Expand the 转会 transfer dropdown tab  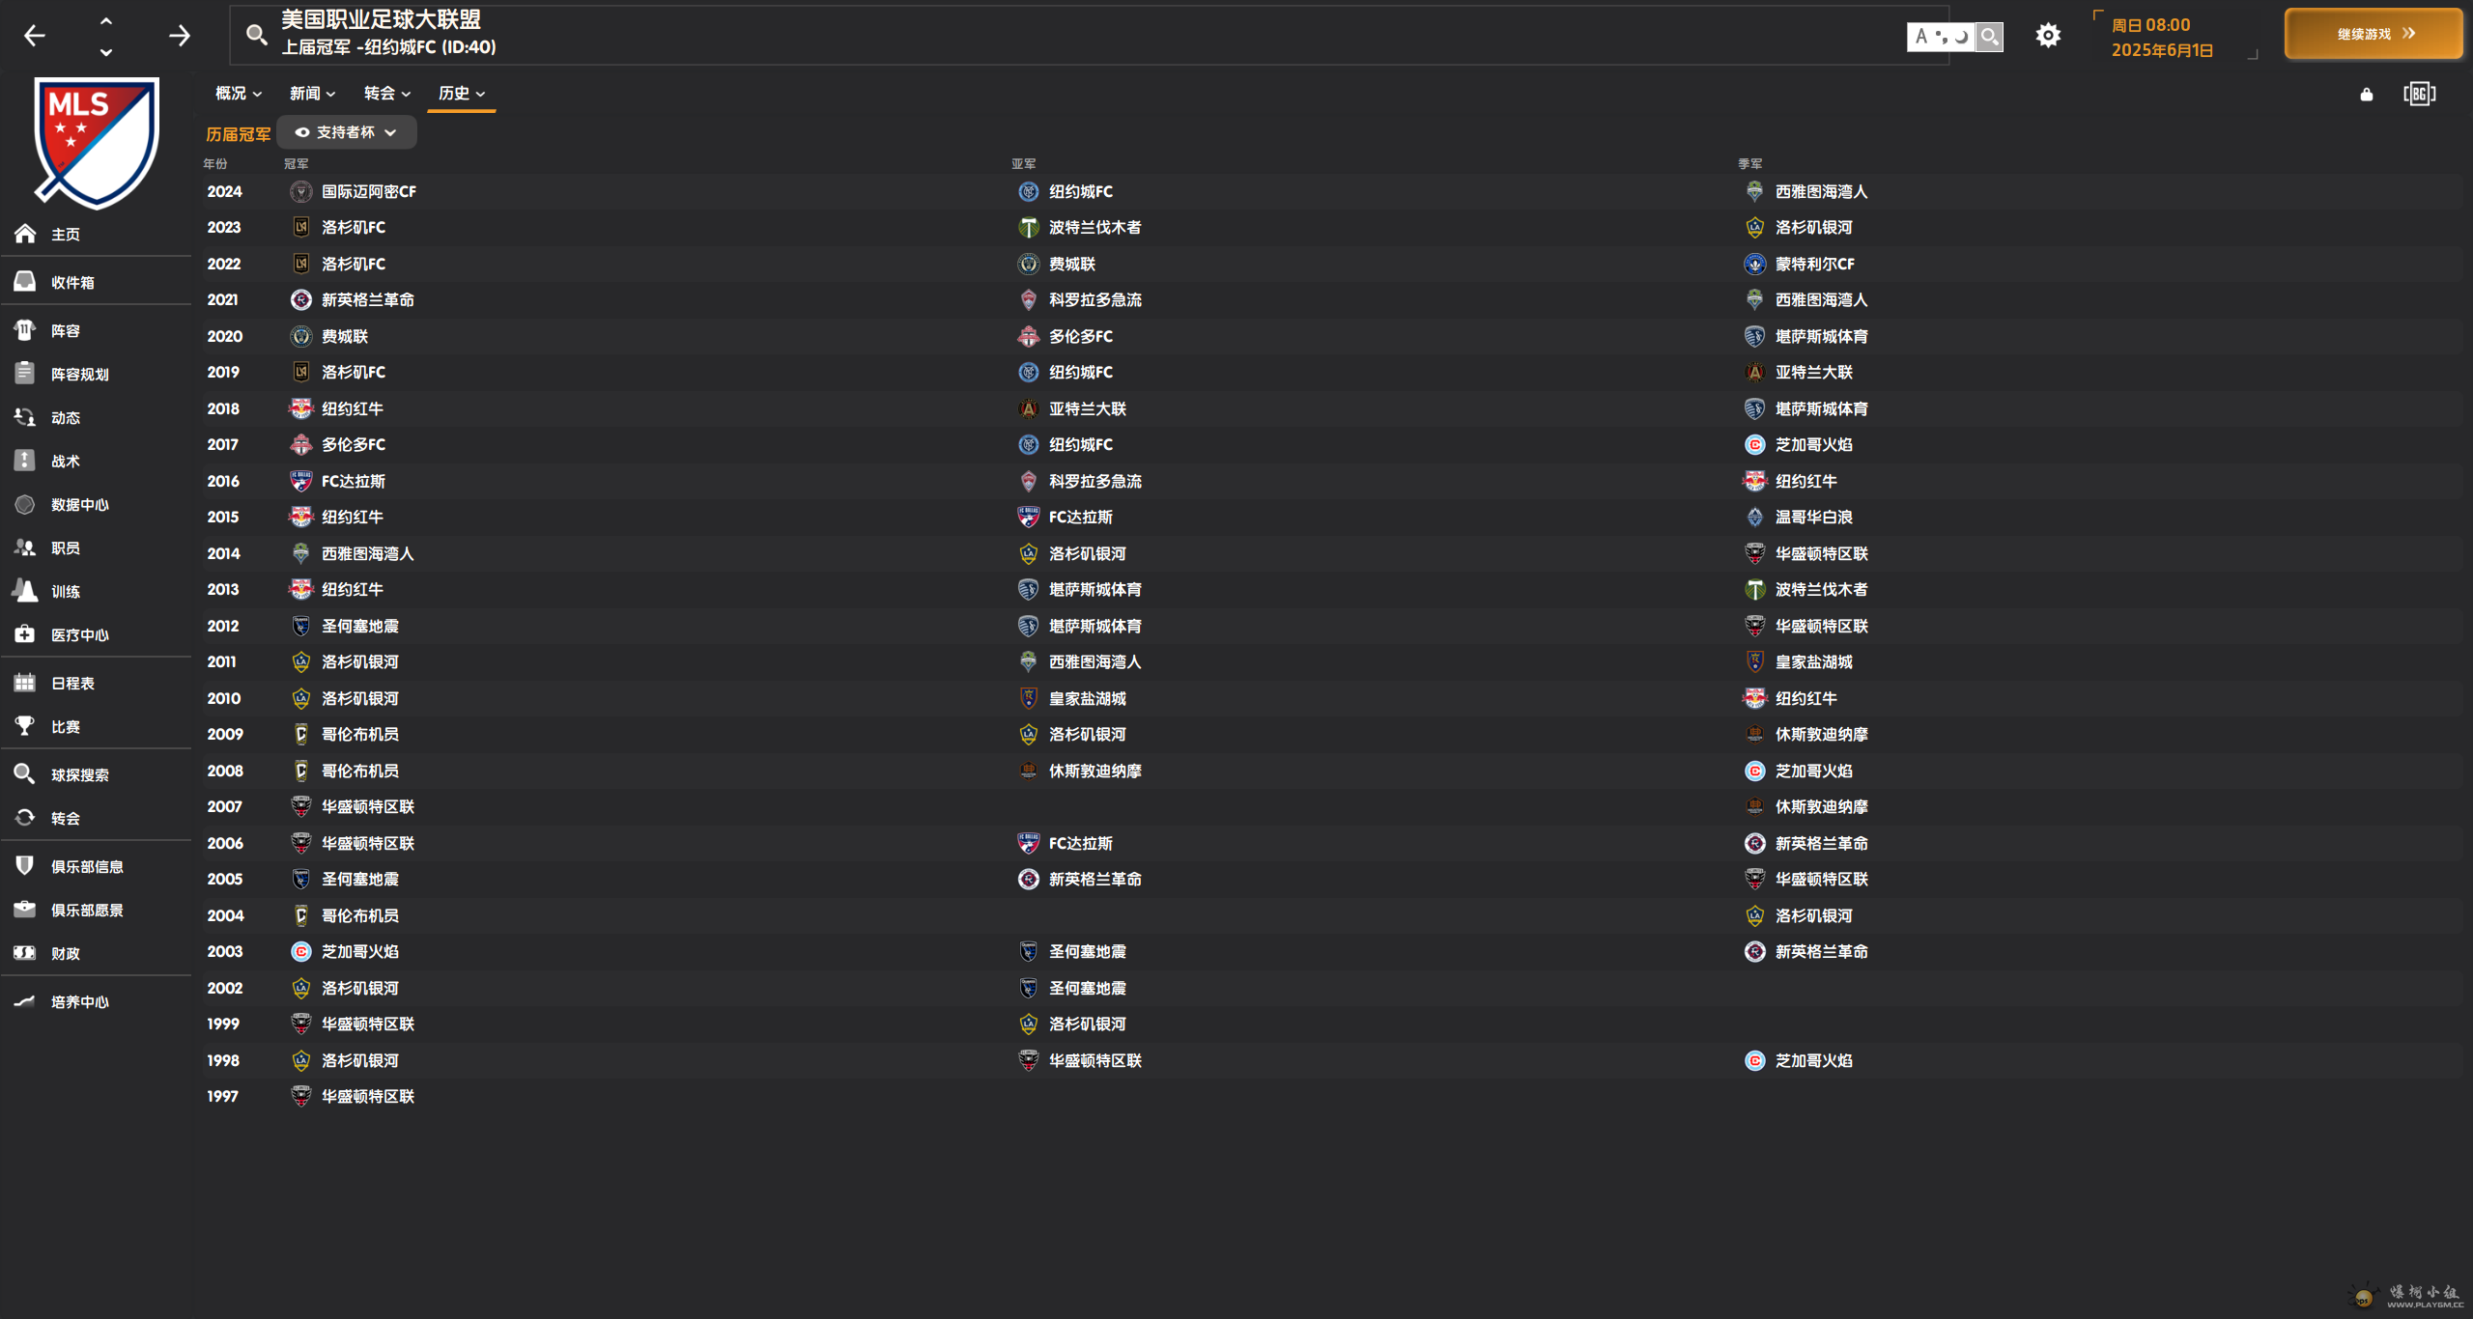pos(386,94)
